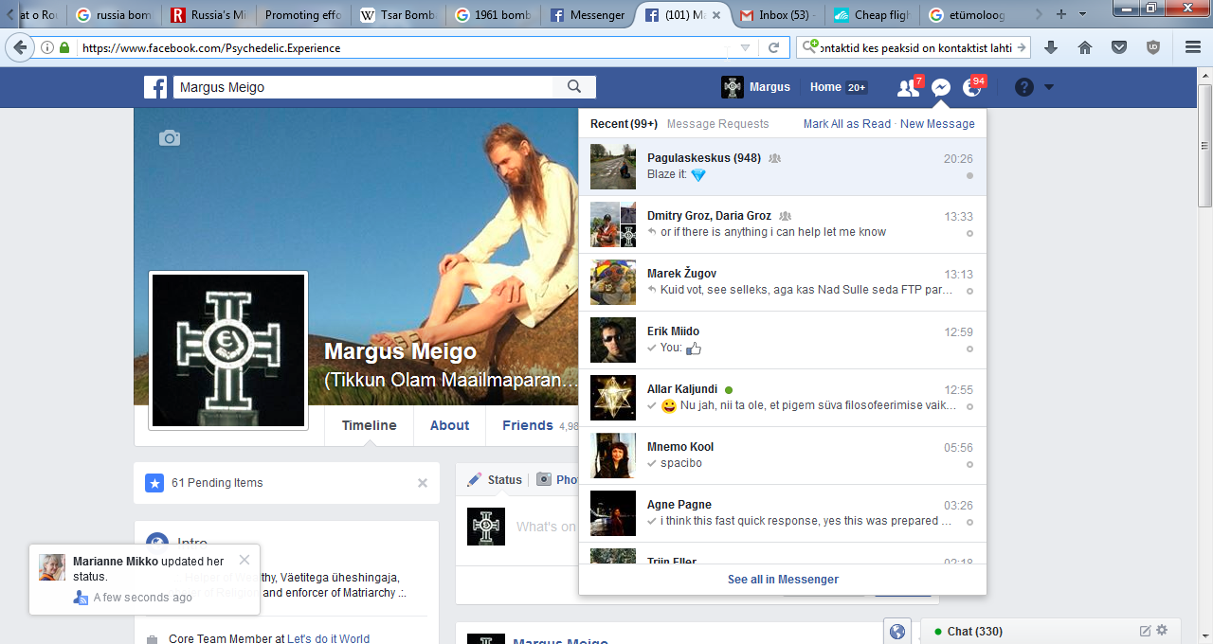Open the Allar Kaljundi conversation
Screen dimensions: 1213x644
[x=782, y=398]
